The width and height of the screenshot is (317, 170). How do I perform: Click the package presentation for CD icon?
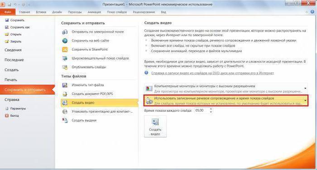[x=65, y=111]
